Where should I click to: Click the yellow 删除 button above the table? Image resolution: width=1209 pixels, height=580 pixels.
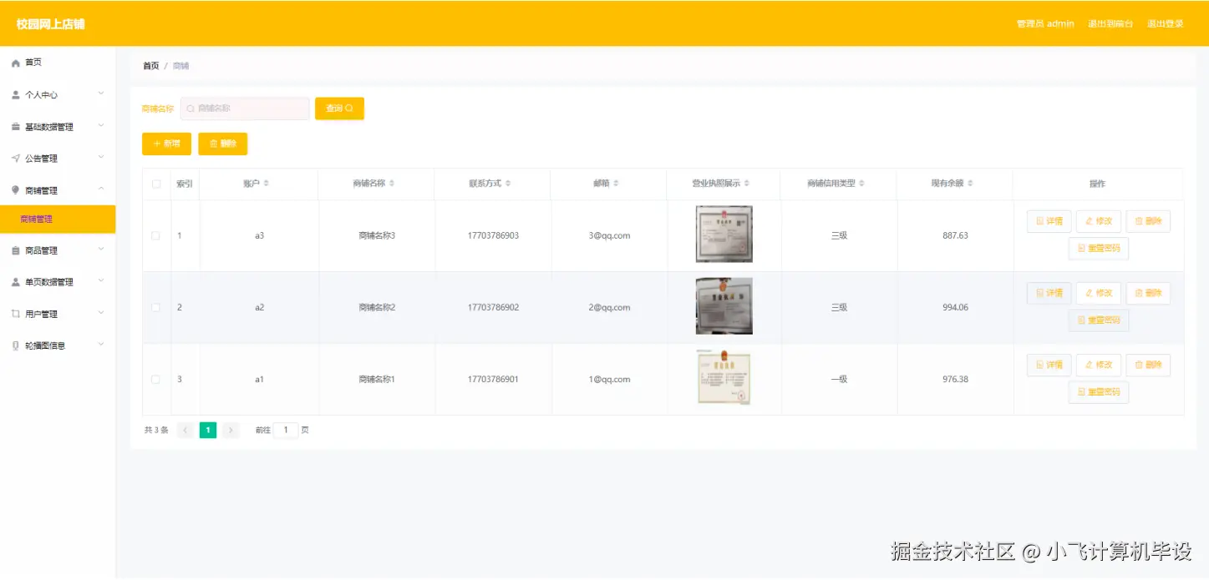click(x=222, y=144)
